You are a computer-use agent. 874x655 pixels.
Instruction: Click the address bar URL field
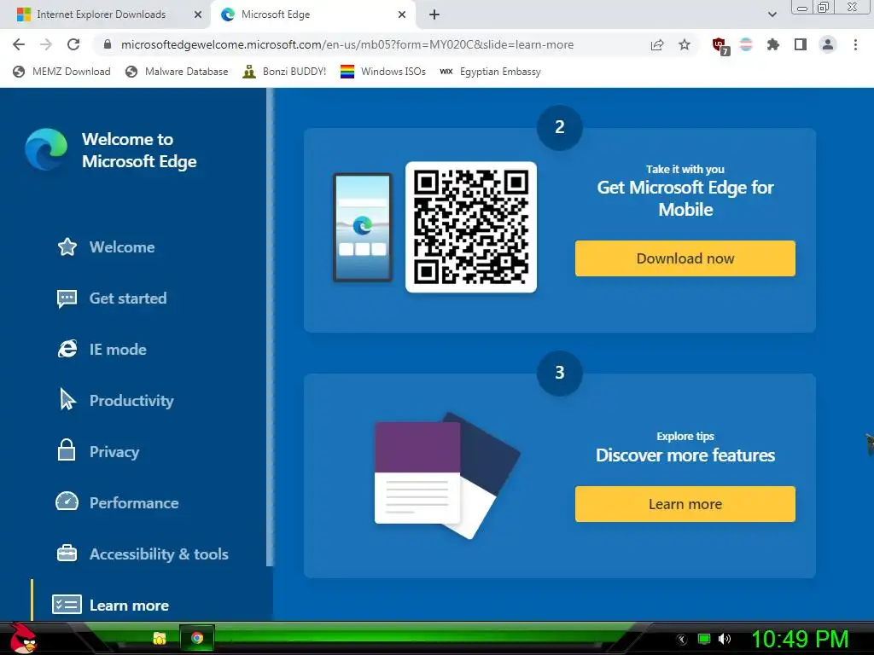[x=347, y=44]
